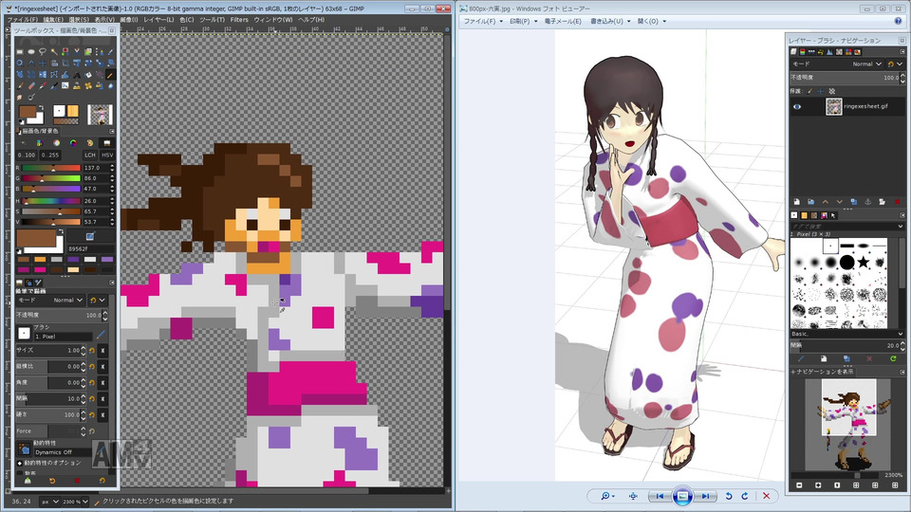This screenshot has width=911, height=512.
Task: Open the px unit dropdown in status bar
Action: coord(50,502)
